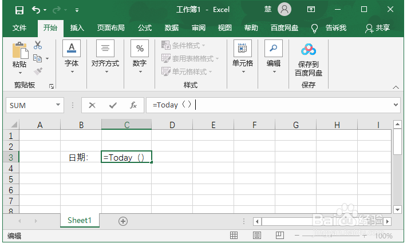Open the 文件 tab
Image resolution: width=407 pixels, height=247 pixels.
tap(19, 28)
